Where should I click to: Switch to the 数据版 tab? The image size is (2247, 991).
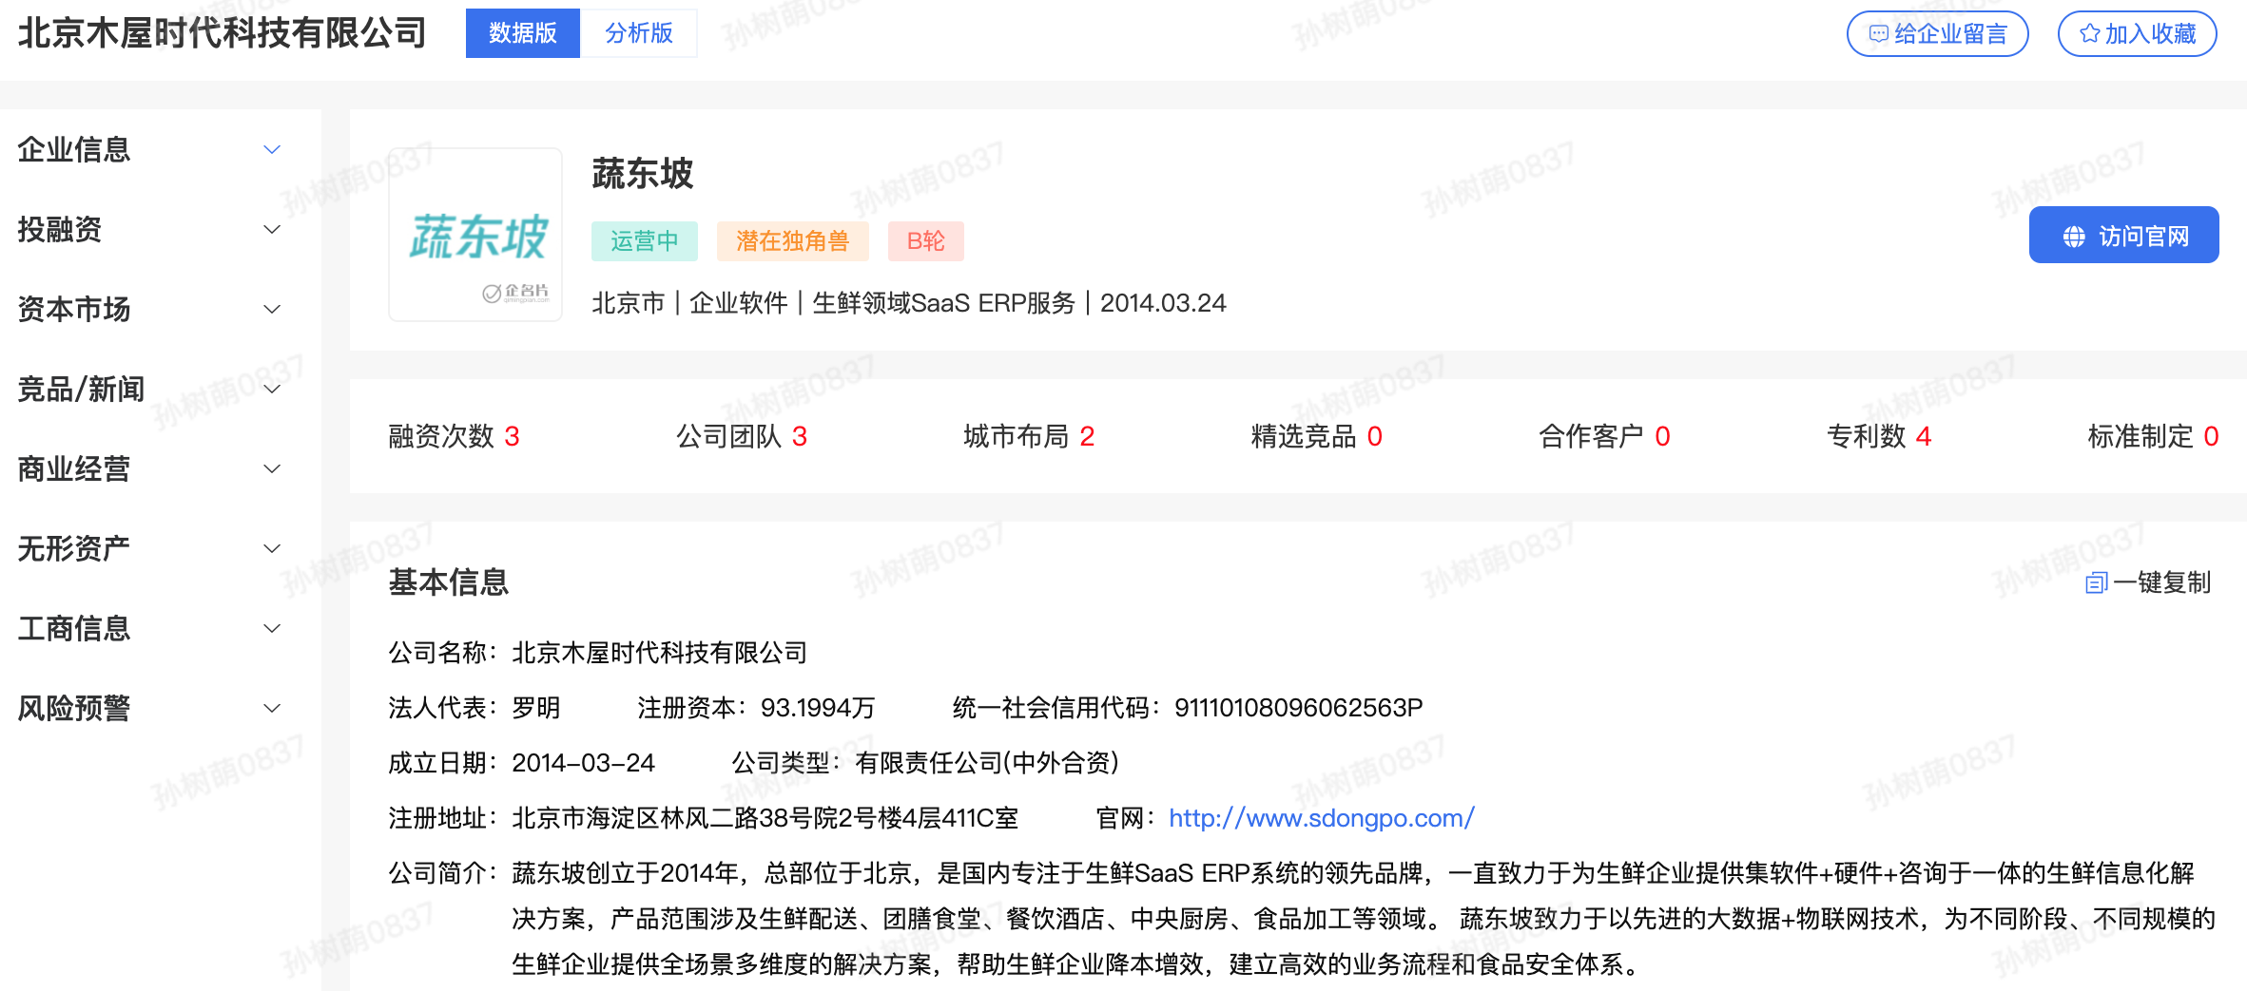tap(522, 33)
